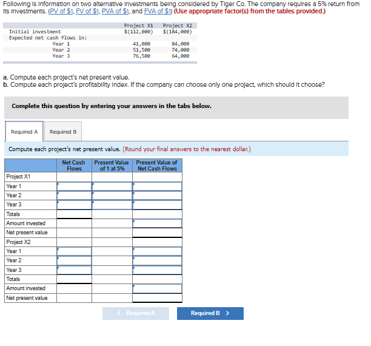The height and width of the screenshot is (346, 371).
Task: Select Project X2 Amount invested present value field
Action: click(158, 288)
